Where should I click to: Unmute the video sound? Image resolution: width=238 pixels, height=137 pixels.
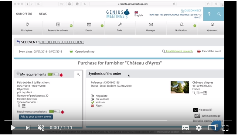41,128
